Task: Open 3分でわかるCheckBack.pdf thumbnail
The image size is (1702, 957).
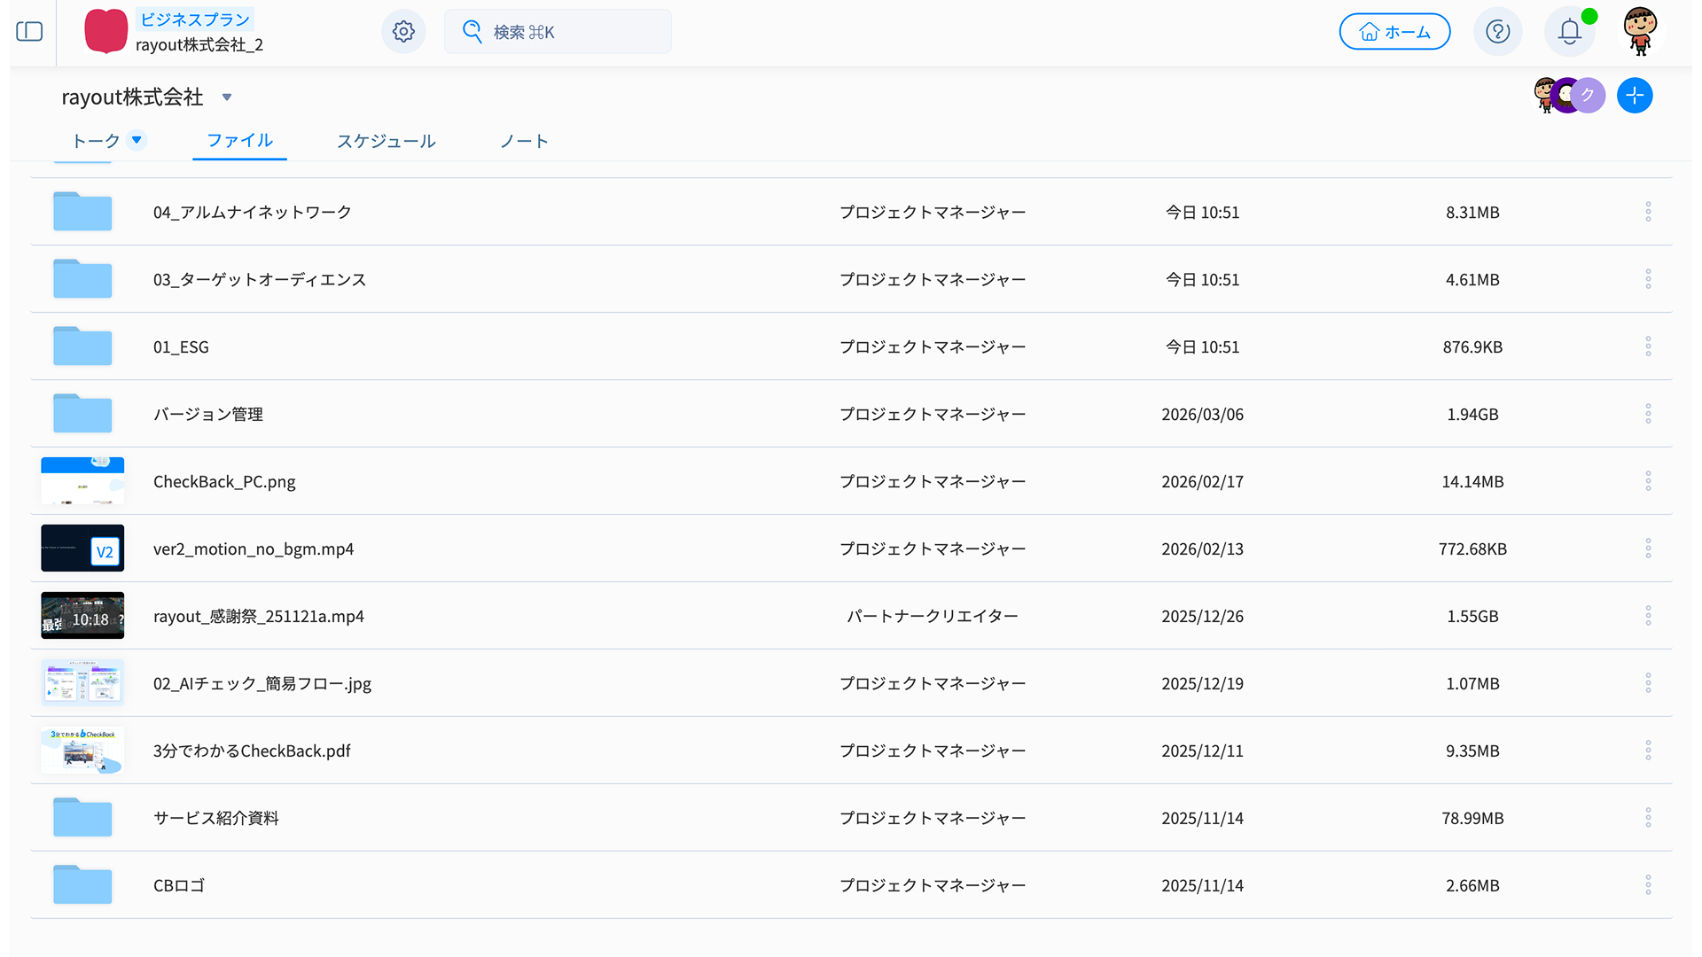Action: click(82, 751)
